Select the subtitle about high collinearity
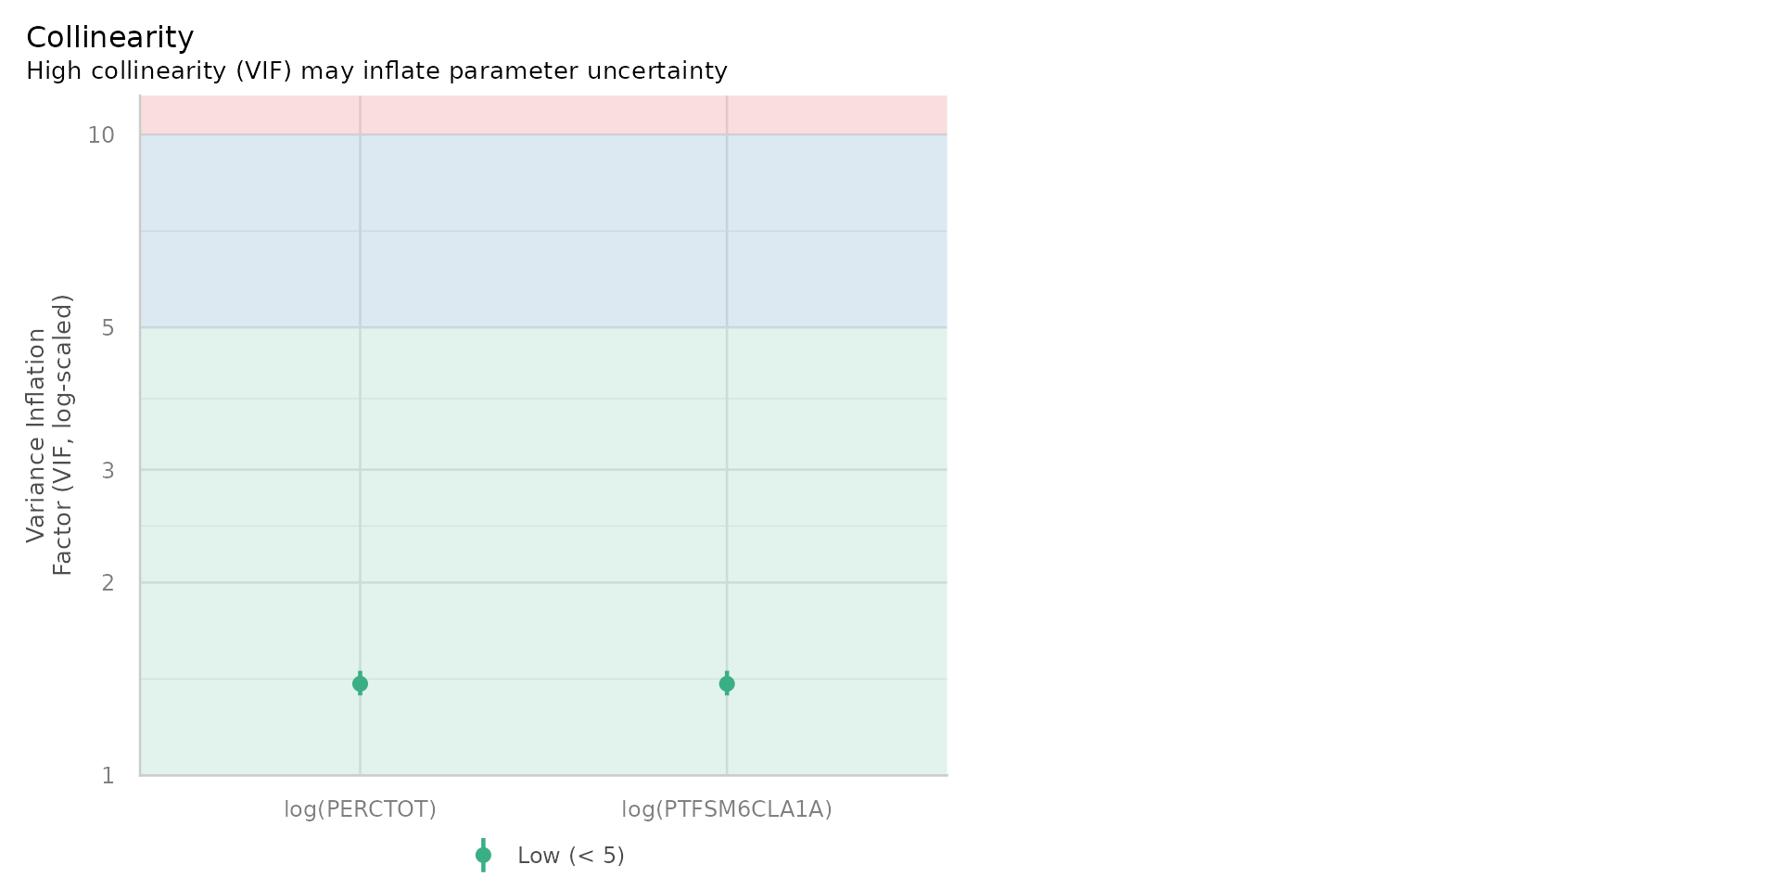Image resolution: width=1780 pixels, height=890 pixels. tap(376, 71)
